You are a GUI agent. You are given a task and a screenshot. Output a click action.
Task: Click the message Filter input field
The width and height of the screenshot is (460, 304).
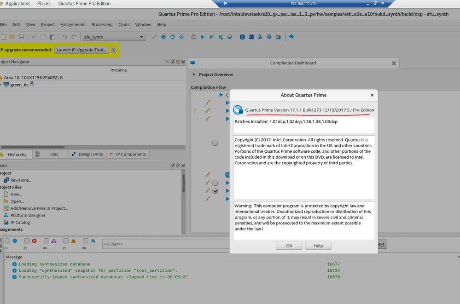click(184, 244)
